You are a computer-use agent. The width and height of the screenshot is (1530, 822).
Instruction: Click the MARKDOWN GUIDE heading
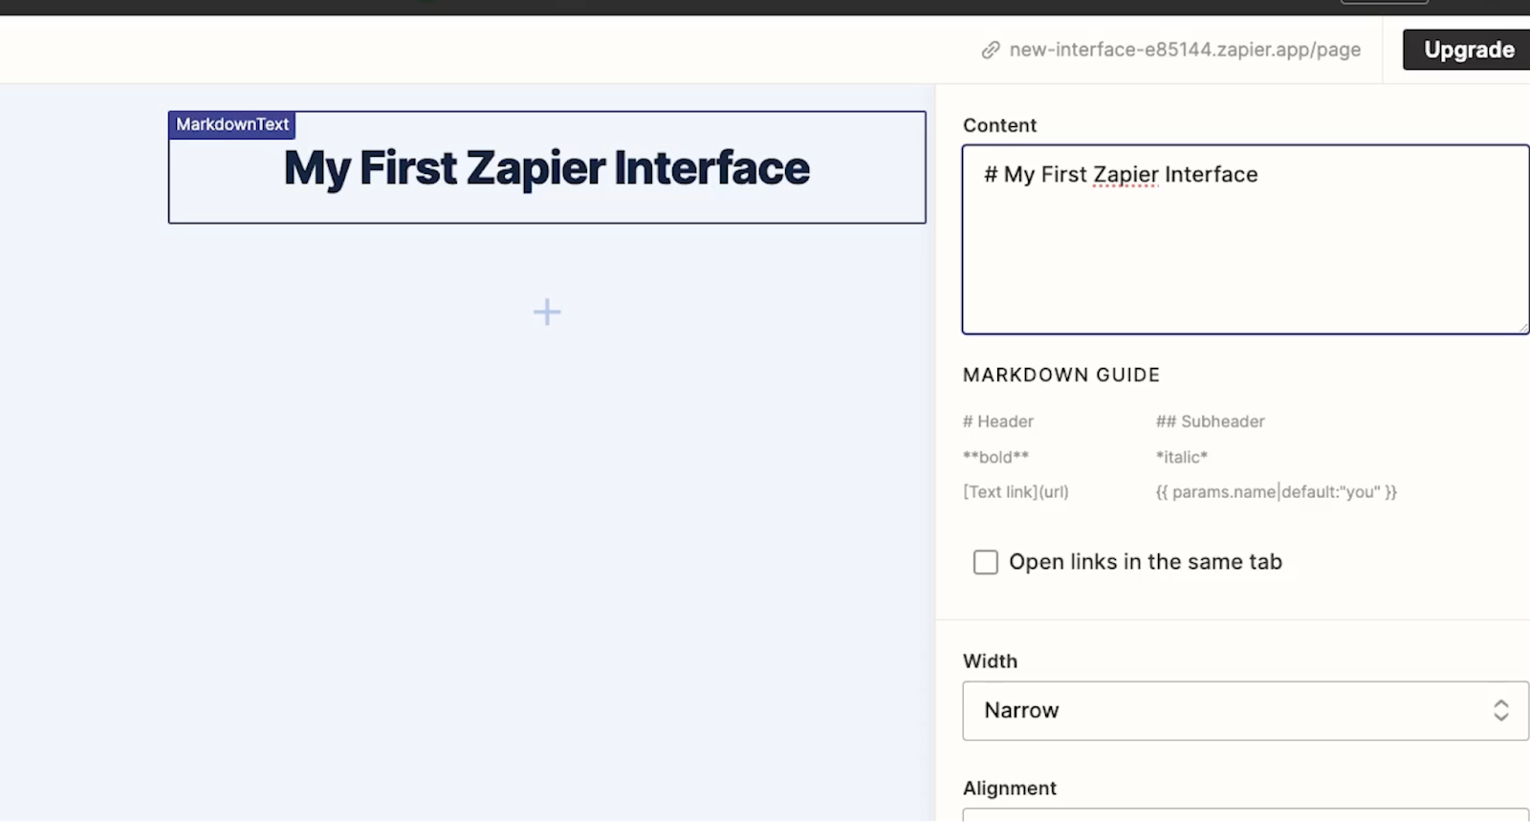1061,375
